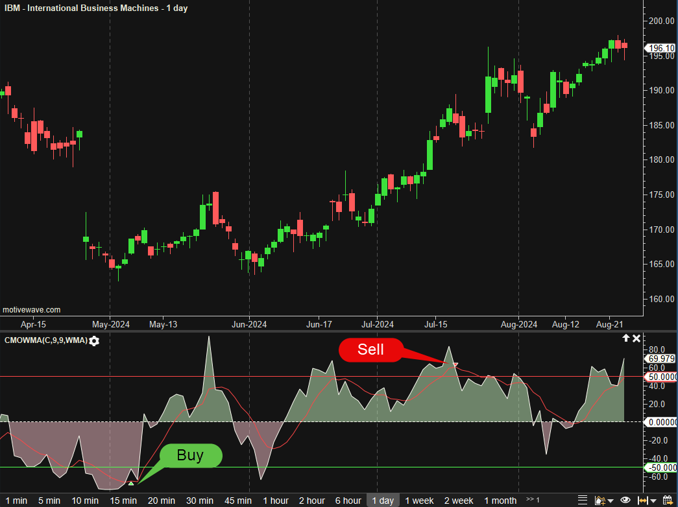Click the motivewave.com watermark link
678x507 pixels.
[x=32, y=310]
